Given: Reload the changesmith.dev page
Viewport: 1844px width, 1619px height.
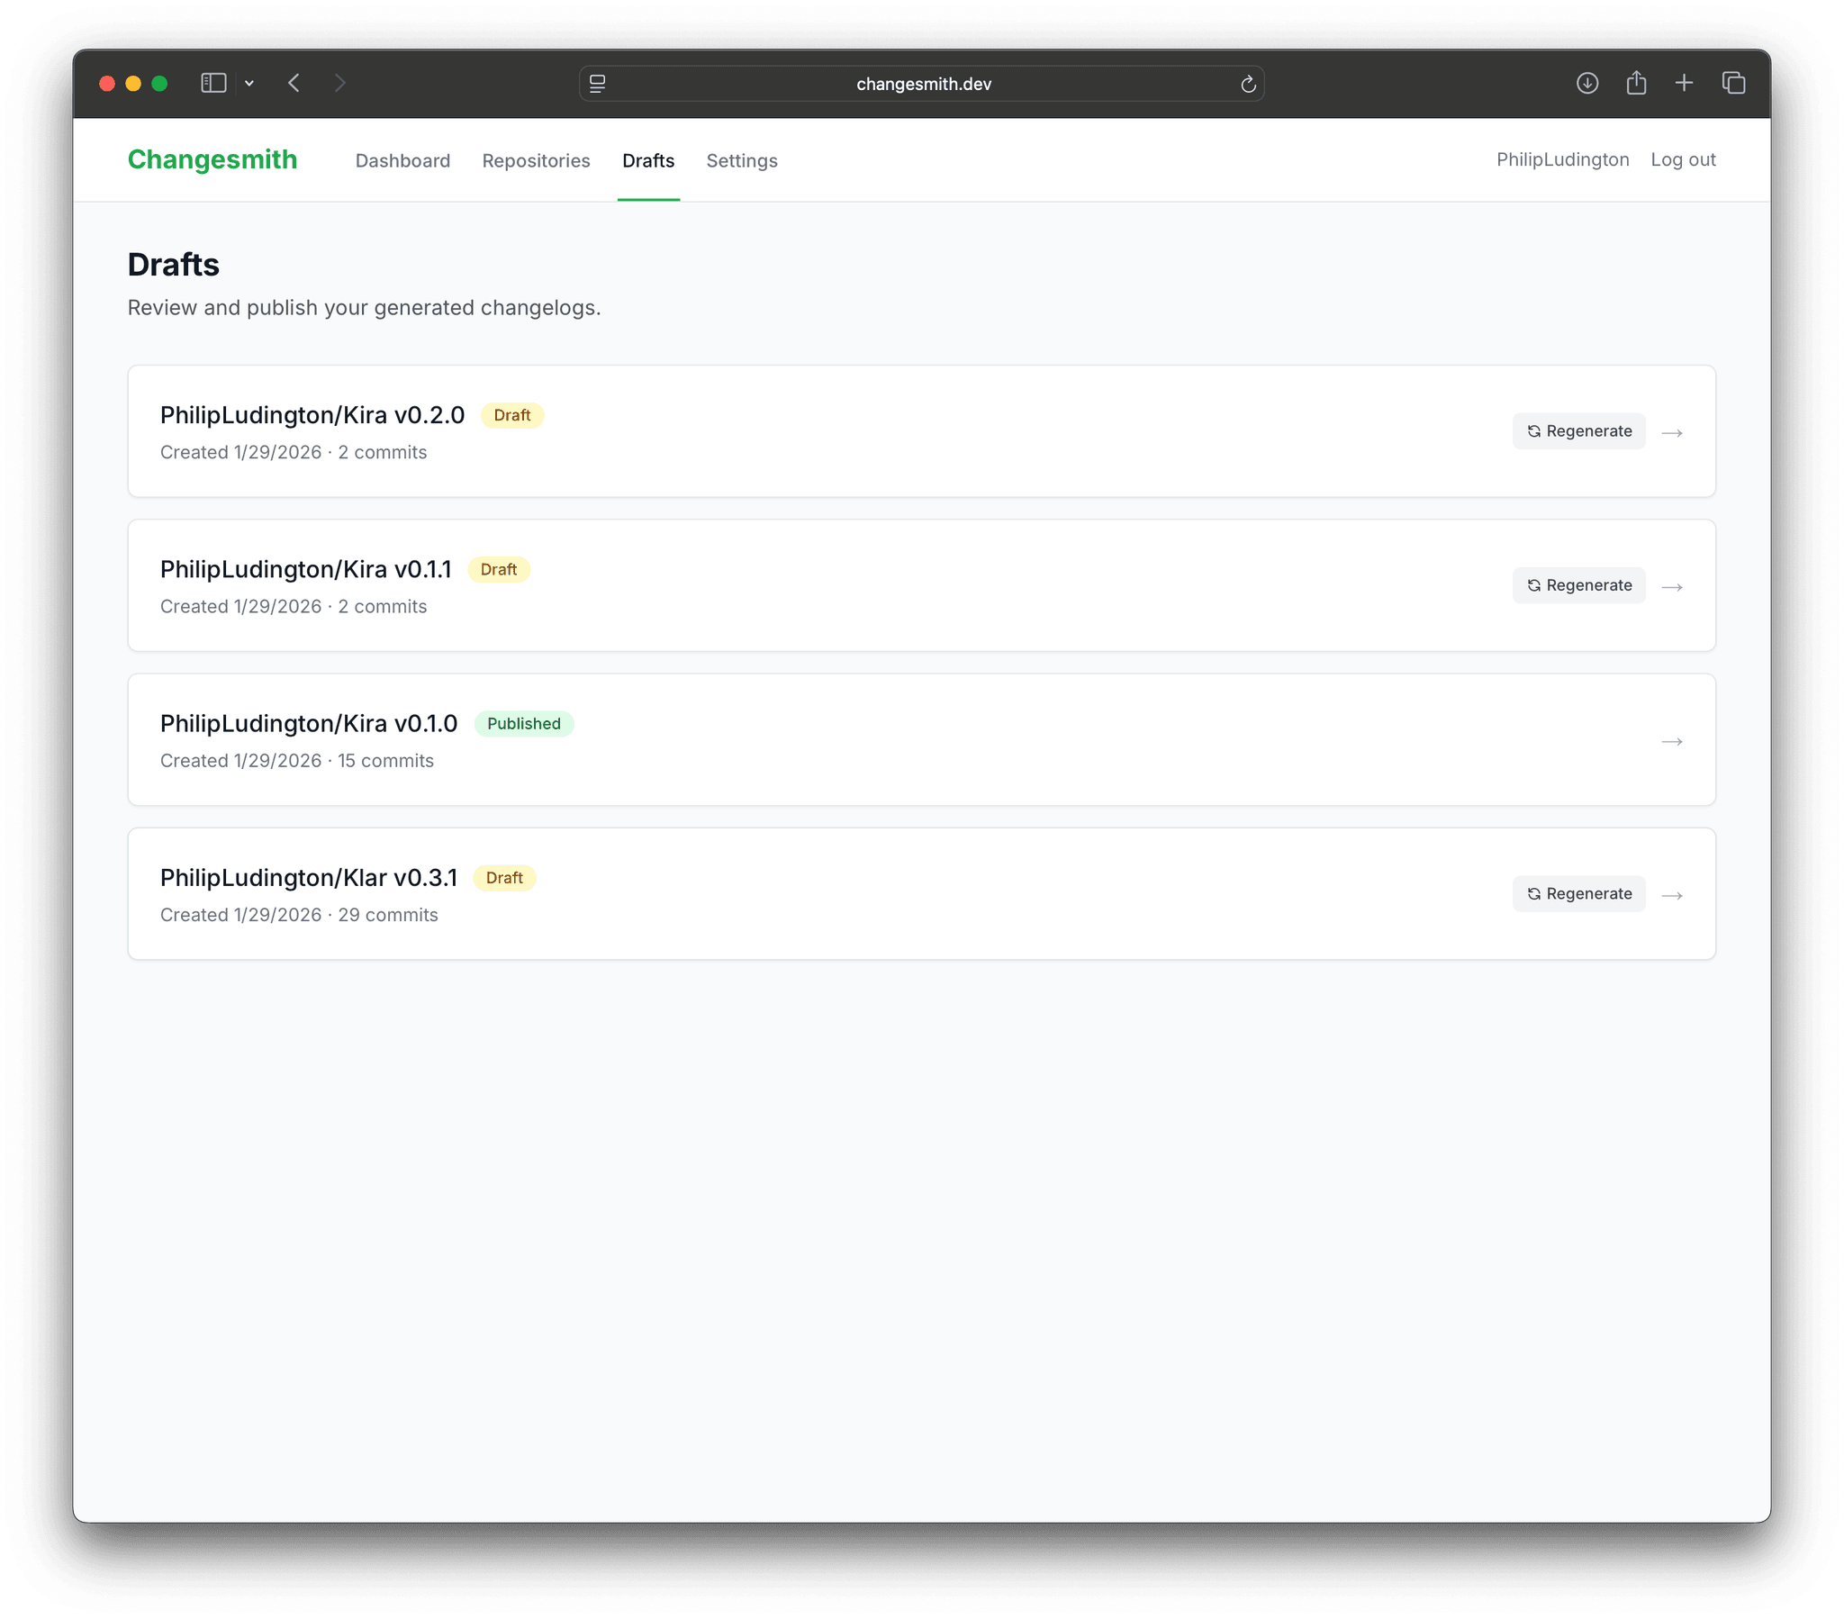Looking at the screenshot, I should click(x=1248, y=84).
